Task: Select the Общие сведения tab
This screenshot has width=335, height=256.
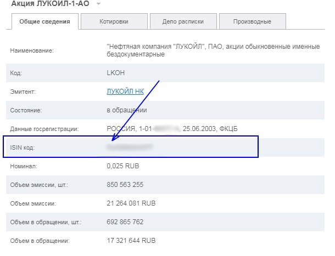Action: 45,21
